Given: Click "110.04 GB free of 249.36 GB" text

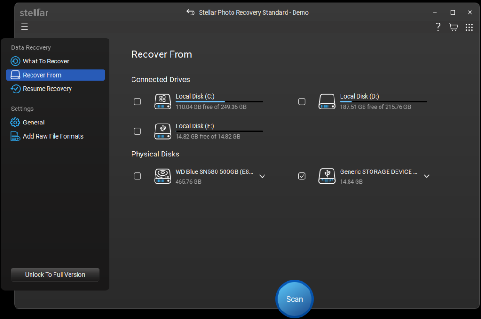Looking at the screenshot, I should point(211,107).
